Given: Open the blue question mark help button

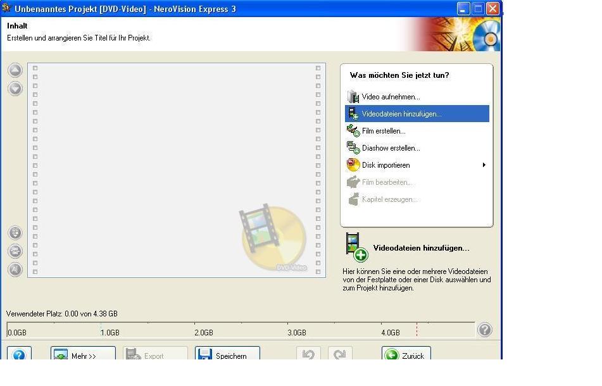Looking at the screenshot, I should [19, 354].
